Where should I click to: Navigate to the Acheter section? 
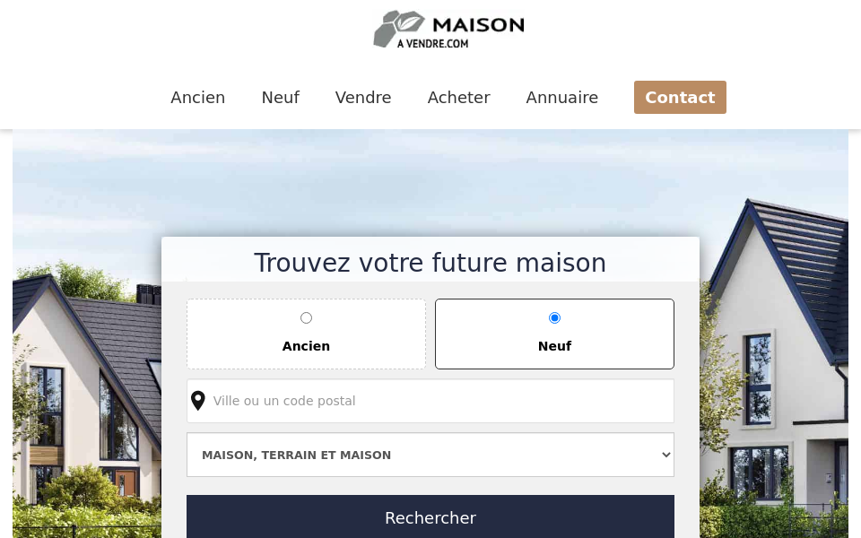458,97
